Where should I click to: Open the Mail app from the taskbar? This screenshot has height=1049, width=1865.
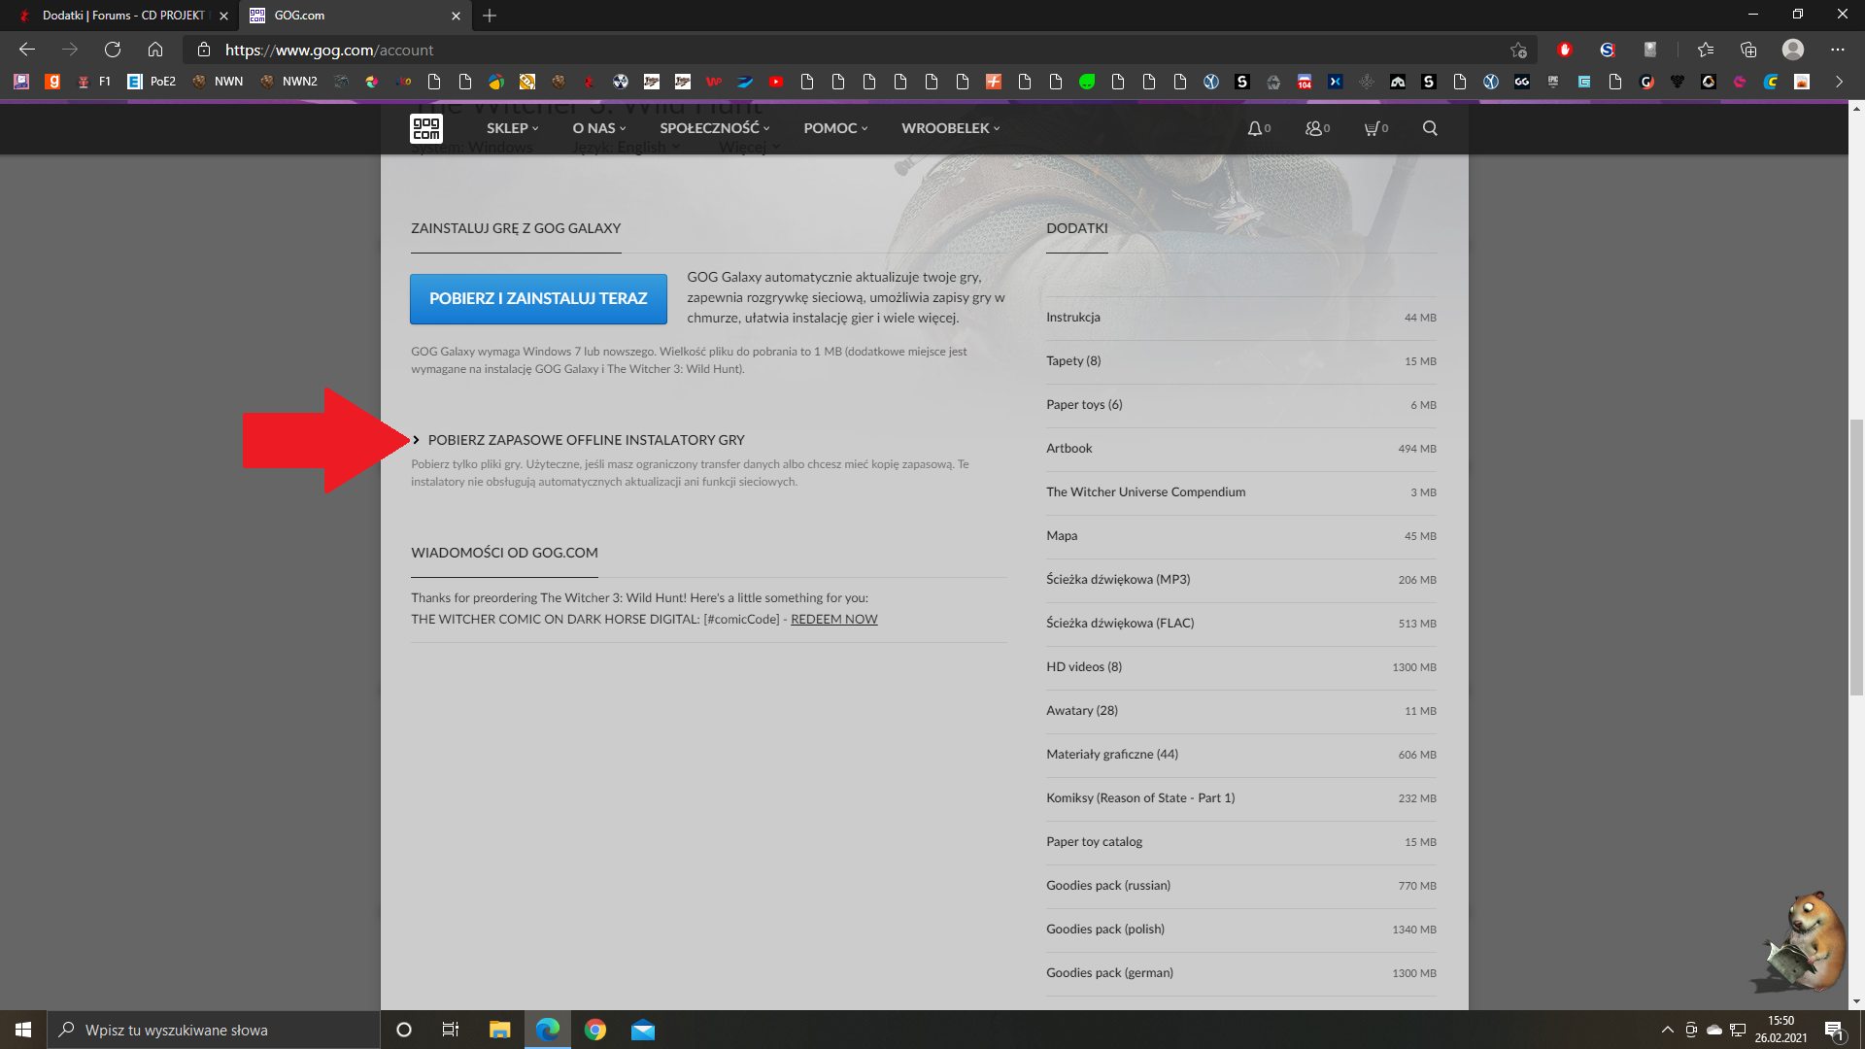643,1030
